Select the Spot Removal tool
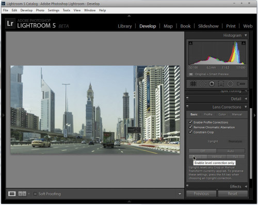This screenshot has width=258, height=205. click(203, 84)
